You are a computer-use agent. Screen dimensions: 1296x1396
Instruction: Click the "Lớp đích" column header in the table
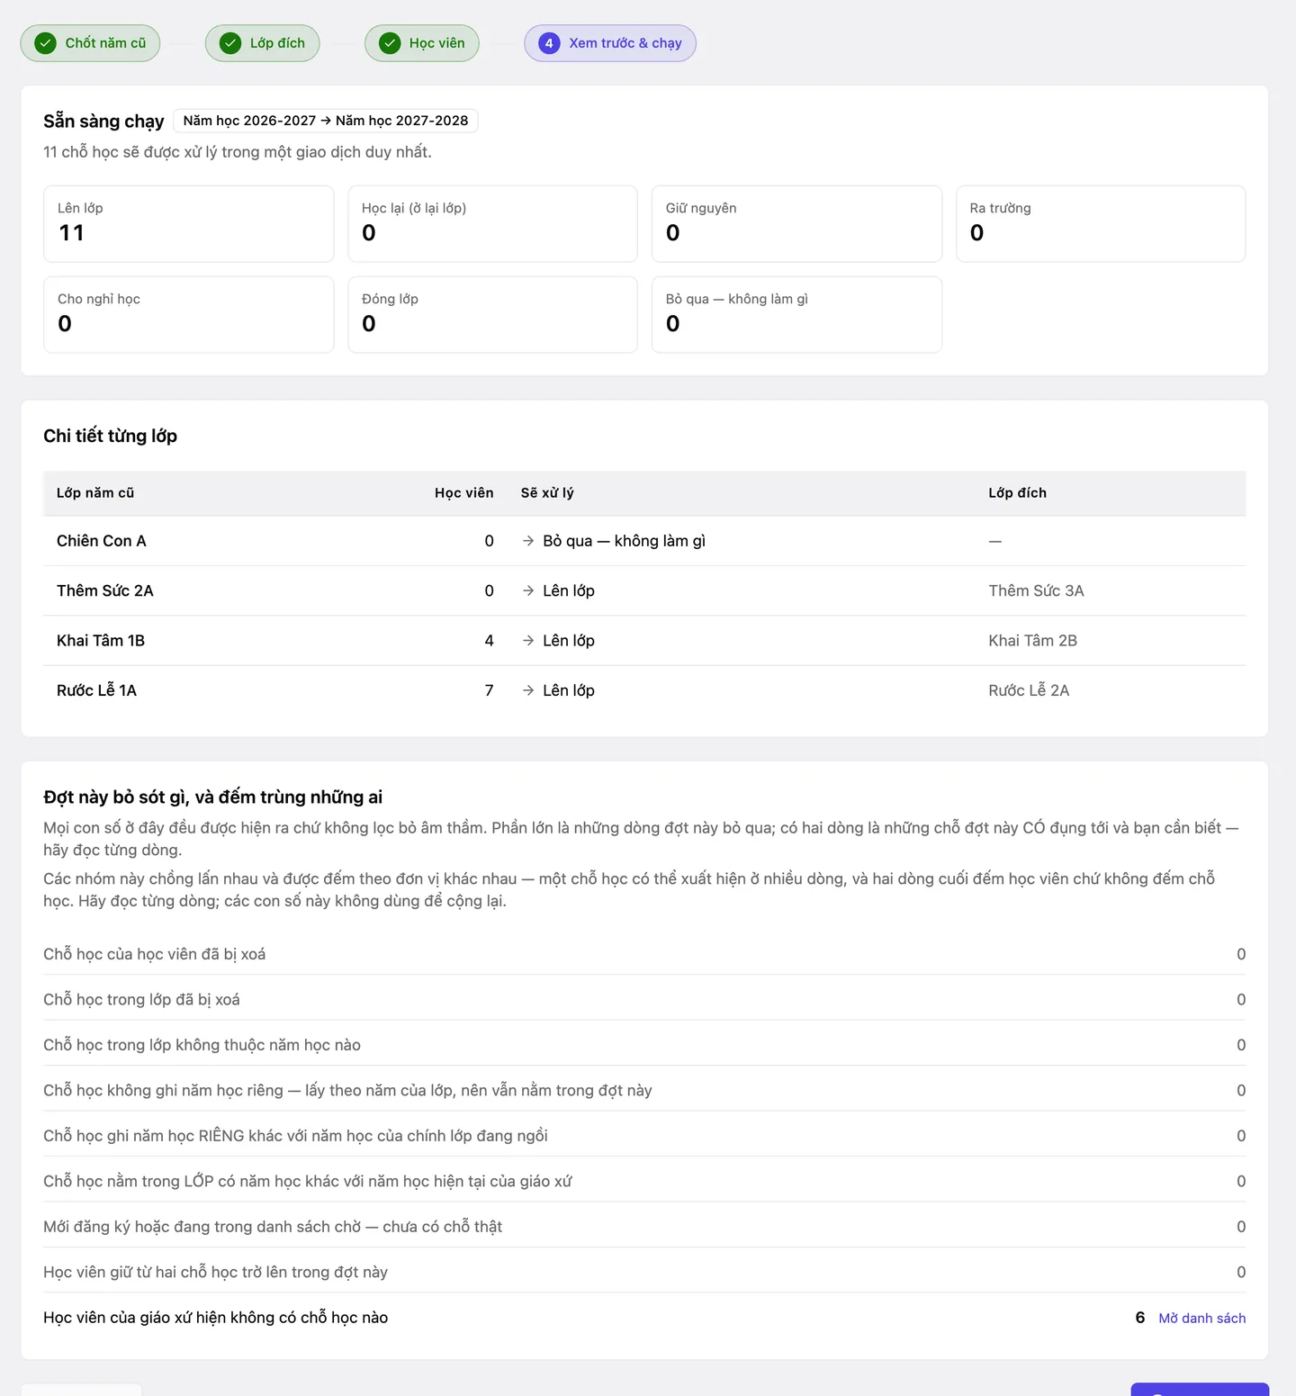tap(1017, 493)
